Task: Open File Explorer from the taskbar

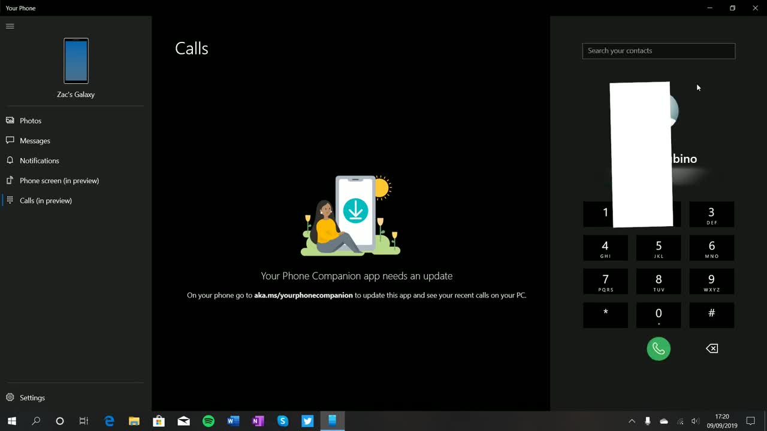Action: (134, 421)
